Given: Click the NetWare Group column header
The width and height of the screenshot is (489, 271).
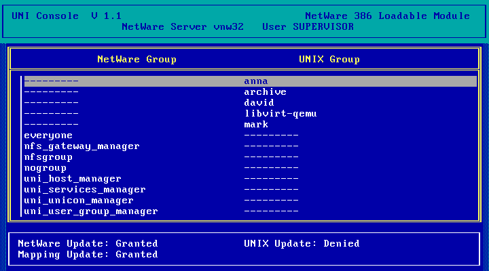Looking at the screenshot, I should click(x=137, y=60).
